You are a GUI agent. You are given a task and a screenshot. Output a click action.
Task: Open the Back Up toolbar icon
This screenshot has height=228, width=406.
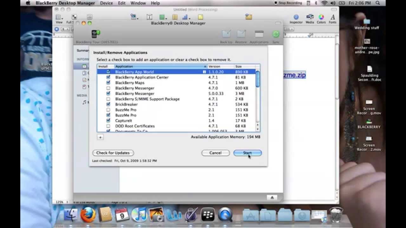tap(226, 34)
